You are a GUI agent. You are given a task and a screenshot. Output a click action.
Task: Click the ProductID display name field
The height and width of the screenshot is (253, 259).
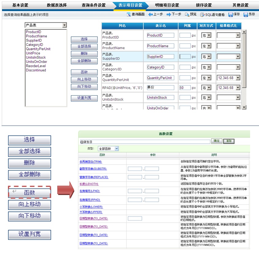pos(161,35)
